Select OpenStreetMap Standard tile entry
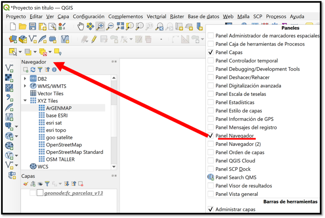The height and width of the screenshot is (218, 325). [75, 152]
